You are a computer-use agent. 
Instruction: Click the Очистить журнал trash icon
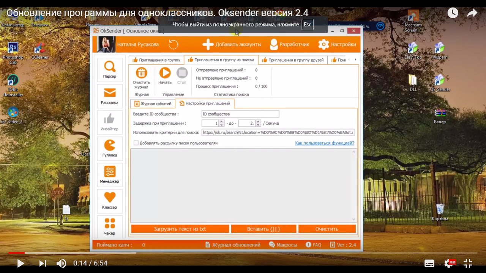(x=141, y=73)
